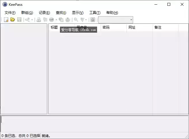This screenshot has height=139, width=189.
Task: Open a database with the folder icon
Action: click(12, 20)
